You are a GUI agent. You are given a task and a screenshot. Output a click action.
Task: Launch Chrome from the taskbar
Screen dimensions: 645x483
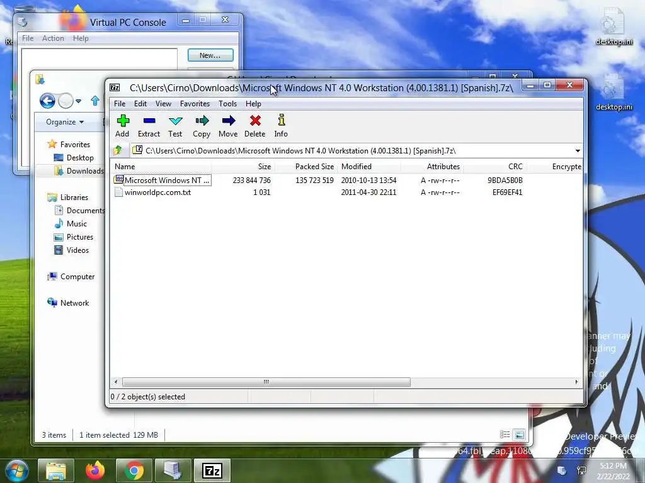[134, 470]
